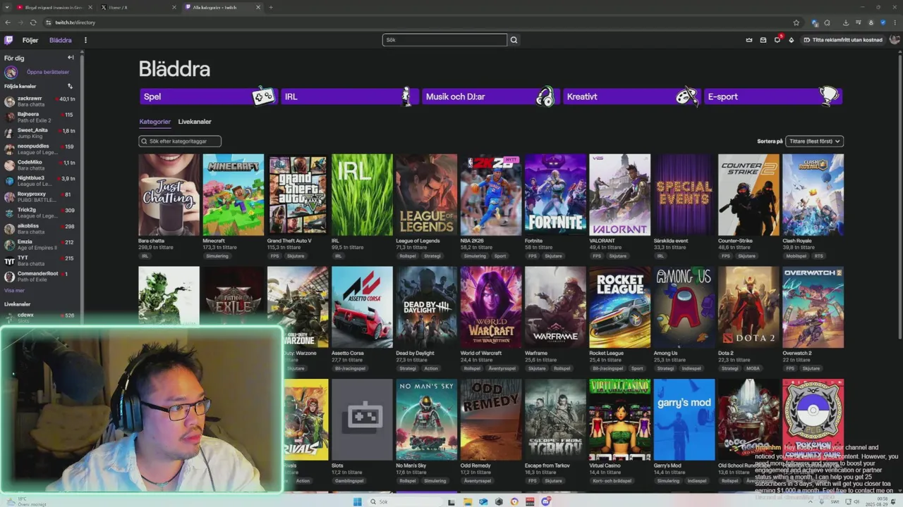Click Sök efter kategoritaggar field
The width and height of the screenshot is (903, 507).
[180, 141]
